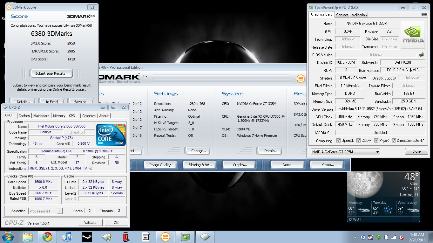Toggle the DirectCompute 4.1 checkbox
This screenshot has width=433, height=243.
tap(394, 140)
